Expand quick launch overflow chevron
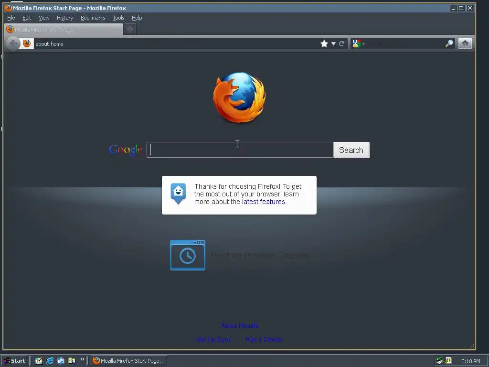Viewport: 489px width, 367px height. click(82, 359)
